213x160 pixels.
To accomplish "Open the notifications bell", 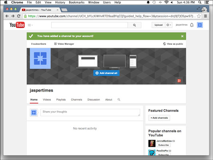I will pyautogui.click(x=192, y=25).
